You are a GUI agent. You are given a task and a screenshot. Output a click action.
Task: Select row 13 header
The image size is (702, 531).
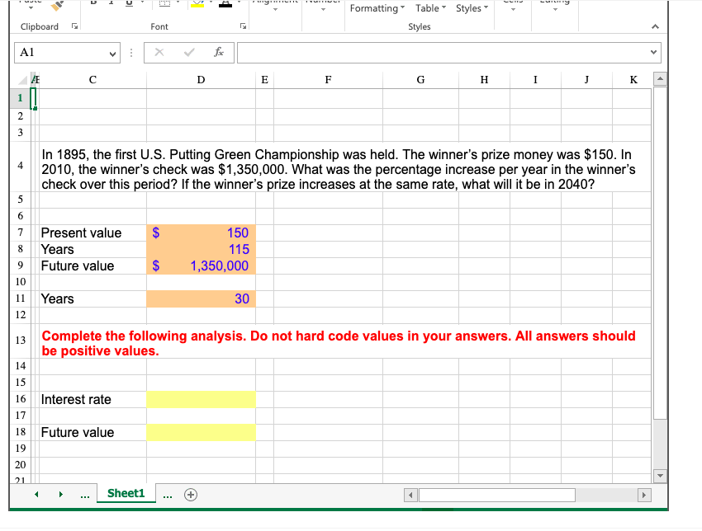21,341
